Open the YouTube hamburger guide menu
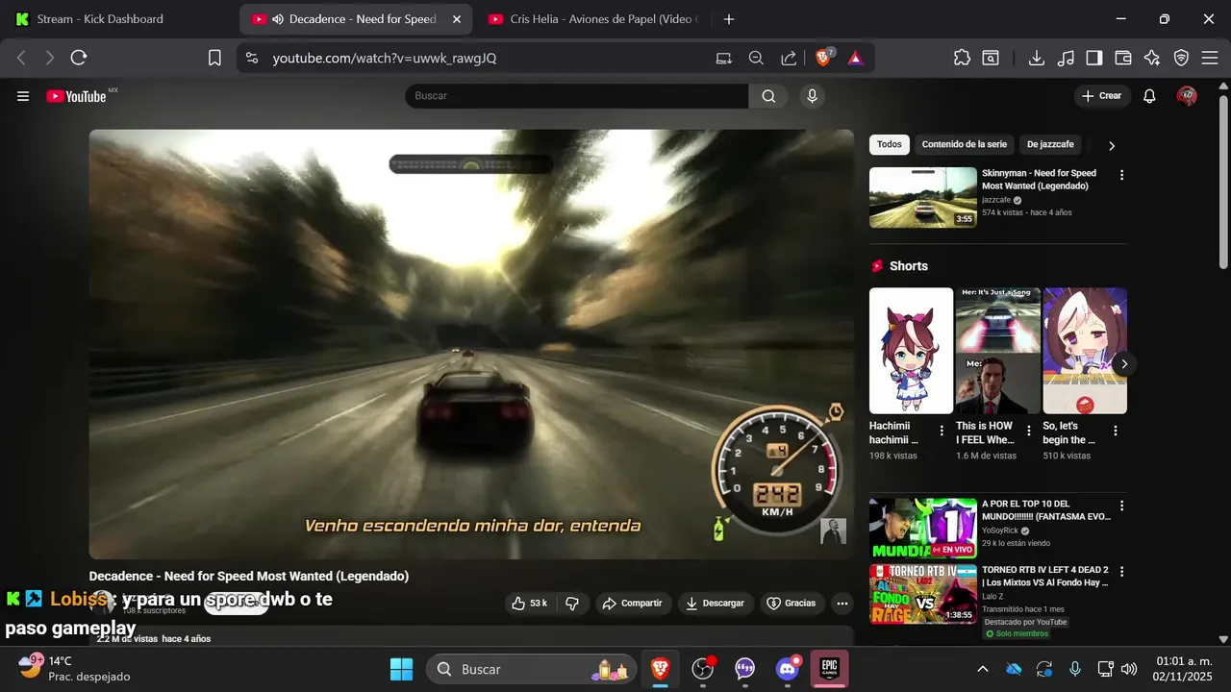Screen dimensions: 1231x692 click(23, 96)
